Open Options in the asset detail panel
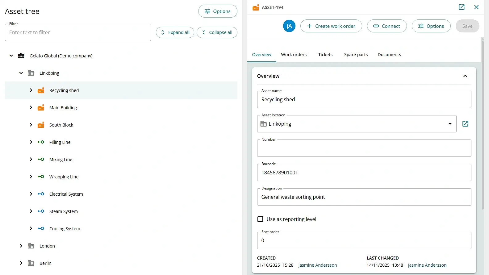The width and height of the screenshot is (489, 275). tap(431, 26)
